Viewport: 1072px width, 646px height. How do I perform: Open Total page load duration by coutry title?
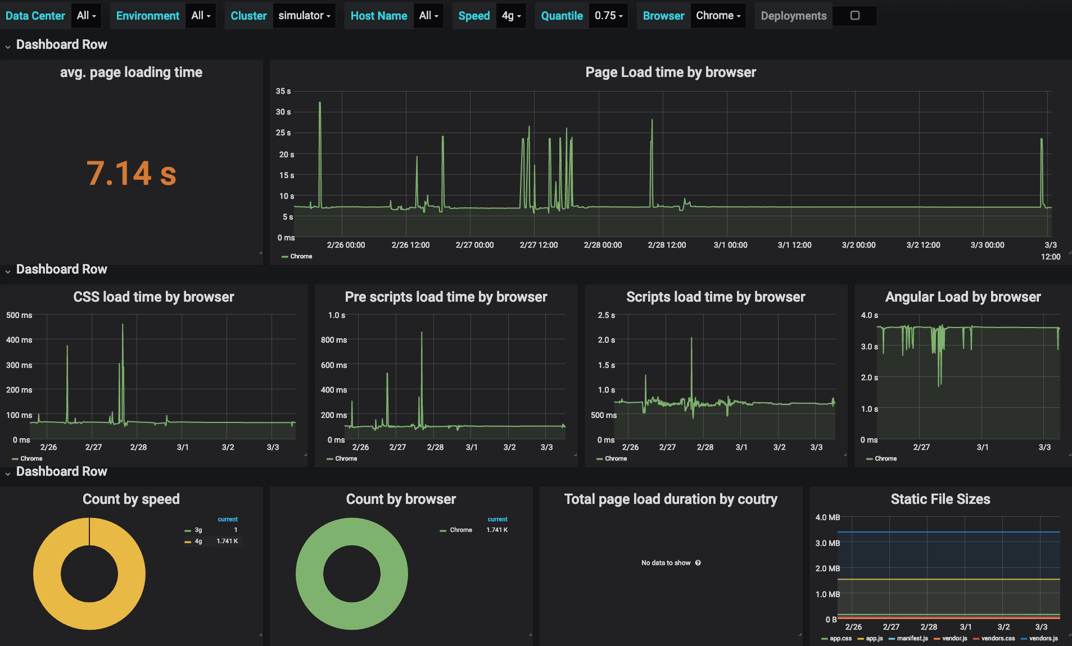click(x=671, y=499)
